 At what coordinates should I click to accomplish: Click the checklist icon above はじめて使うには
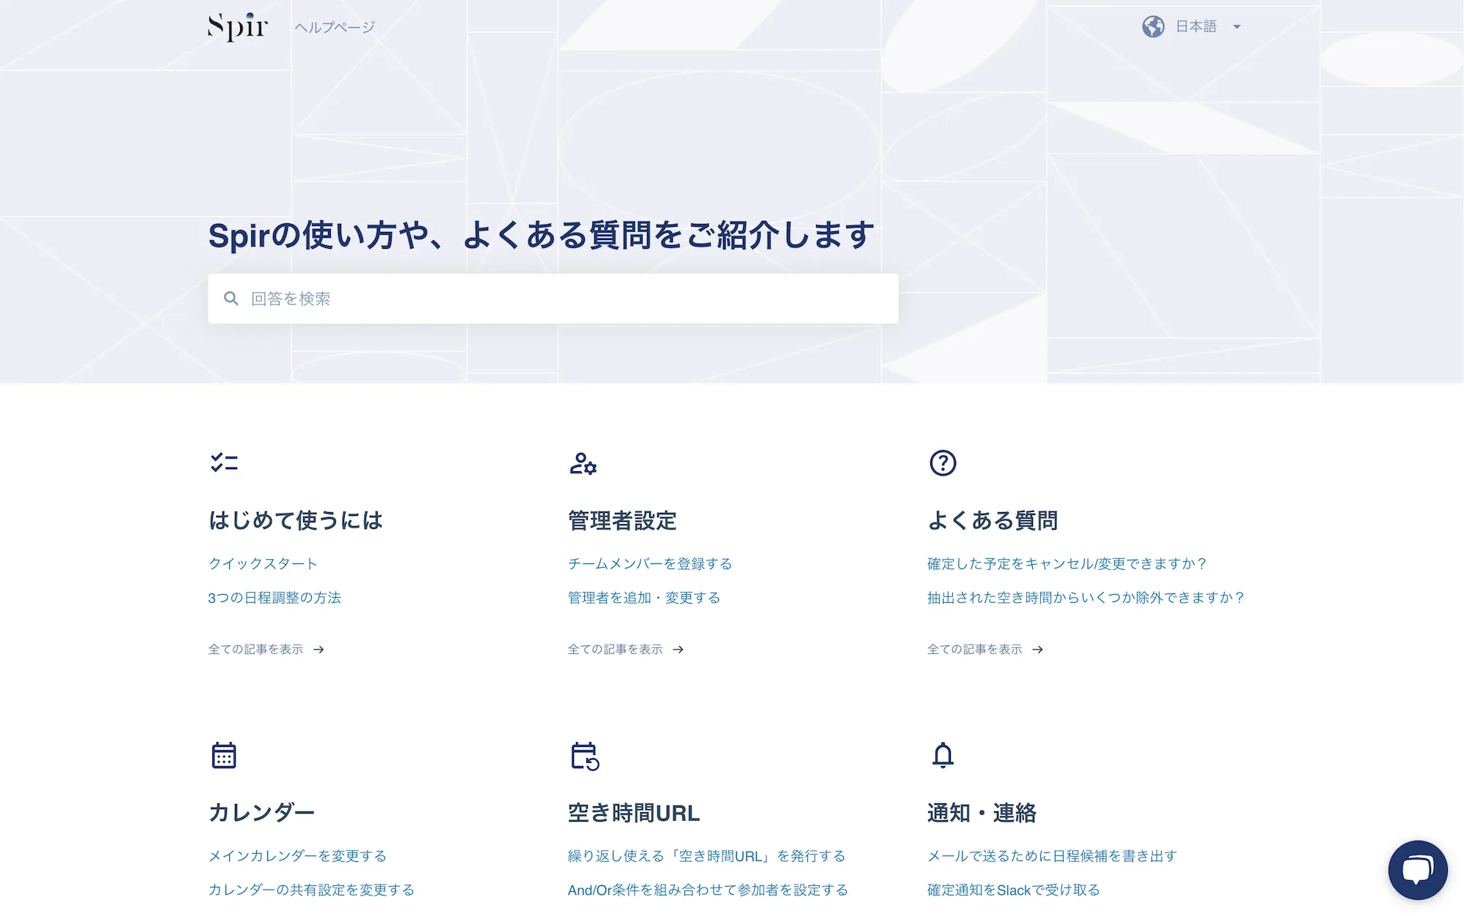(x=224, y=462)
